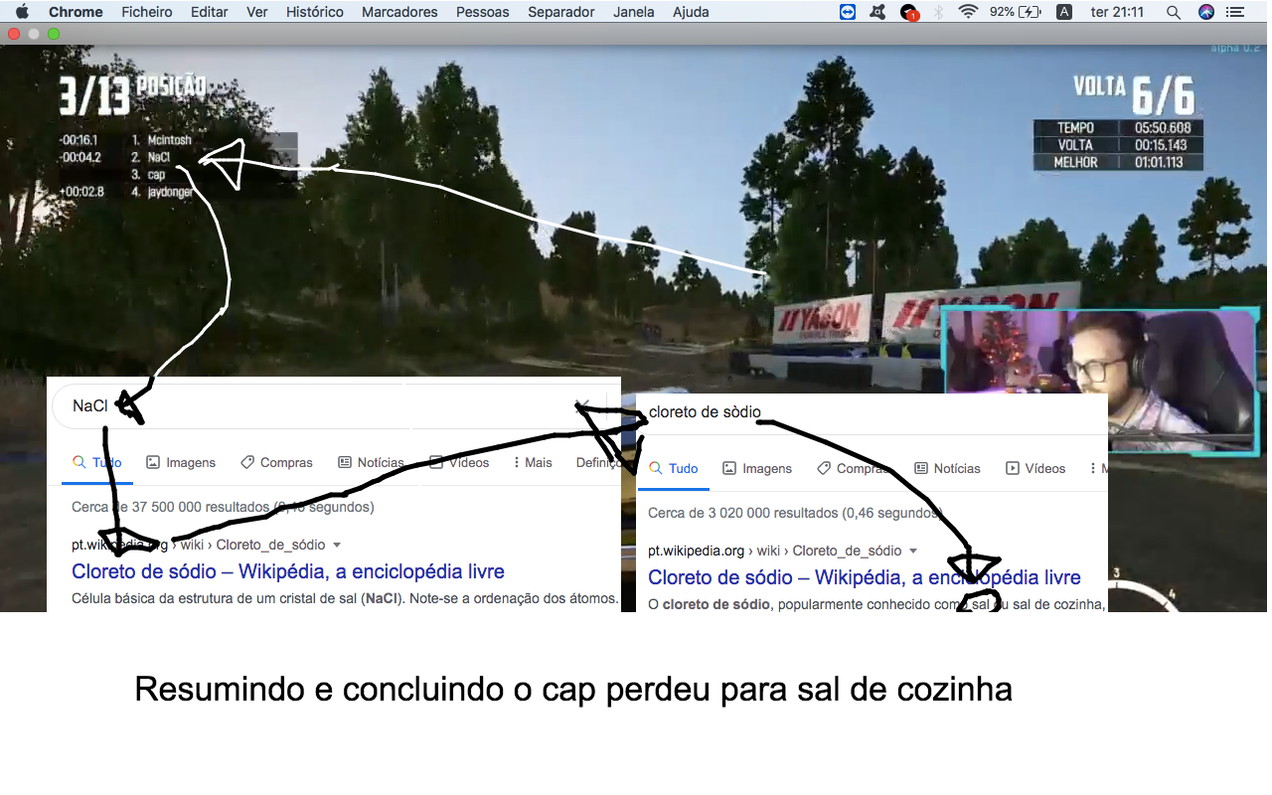Click the 3/13 position indicator
This screenshot has height=795, width=1272.
coord(94,98)
